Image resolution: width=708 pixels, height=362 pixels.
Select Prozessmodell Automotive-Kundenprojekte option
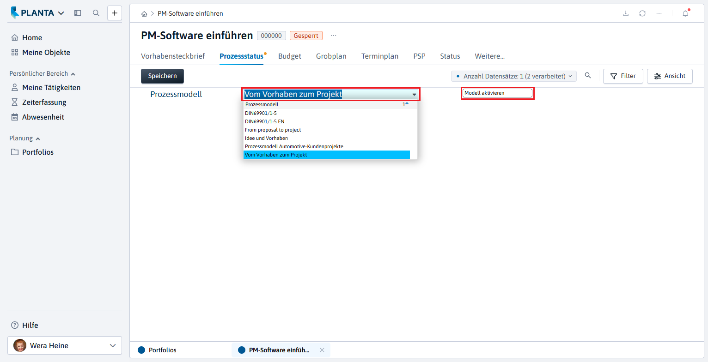click(327, 146)
